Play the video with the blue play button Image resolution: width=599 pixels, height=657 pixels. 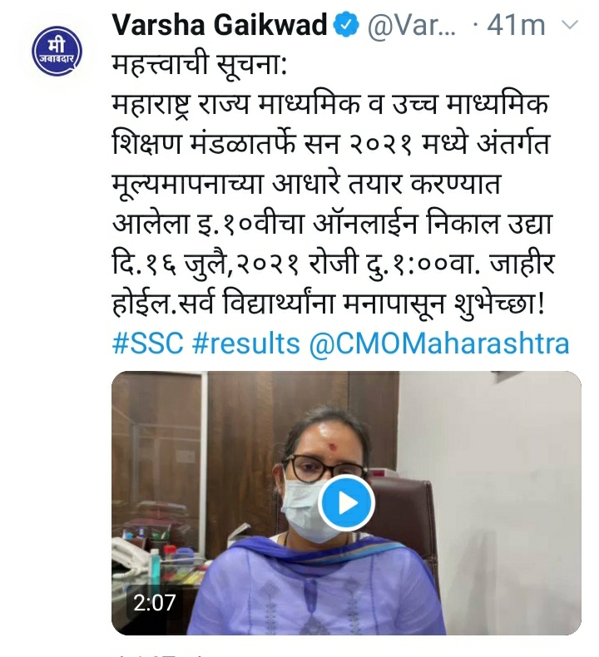pyautogui.click(x=346, y=502)
